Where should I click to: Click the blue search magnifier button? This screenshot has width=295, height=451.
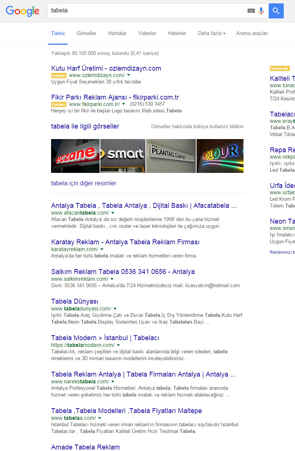tap(276, 11)
